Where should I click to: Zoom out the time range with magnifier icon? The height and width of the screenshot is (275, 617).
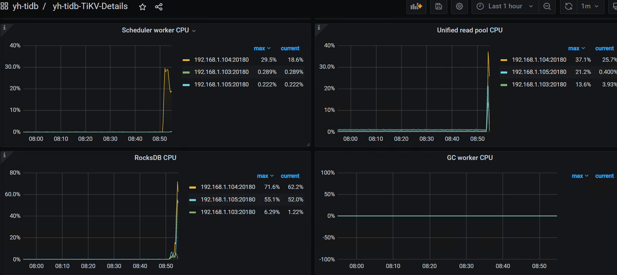point(547,7)
